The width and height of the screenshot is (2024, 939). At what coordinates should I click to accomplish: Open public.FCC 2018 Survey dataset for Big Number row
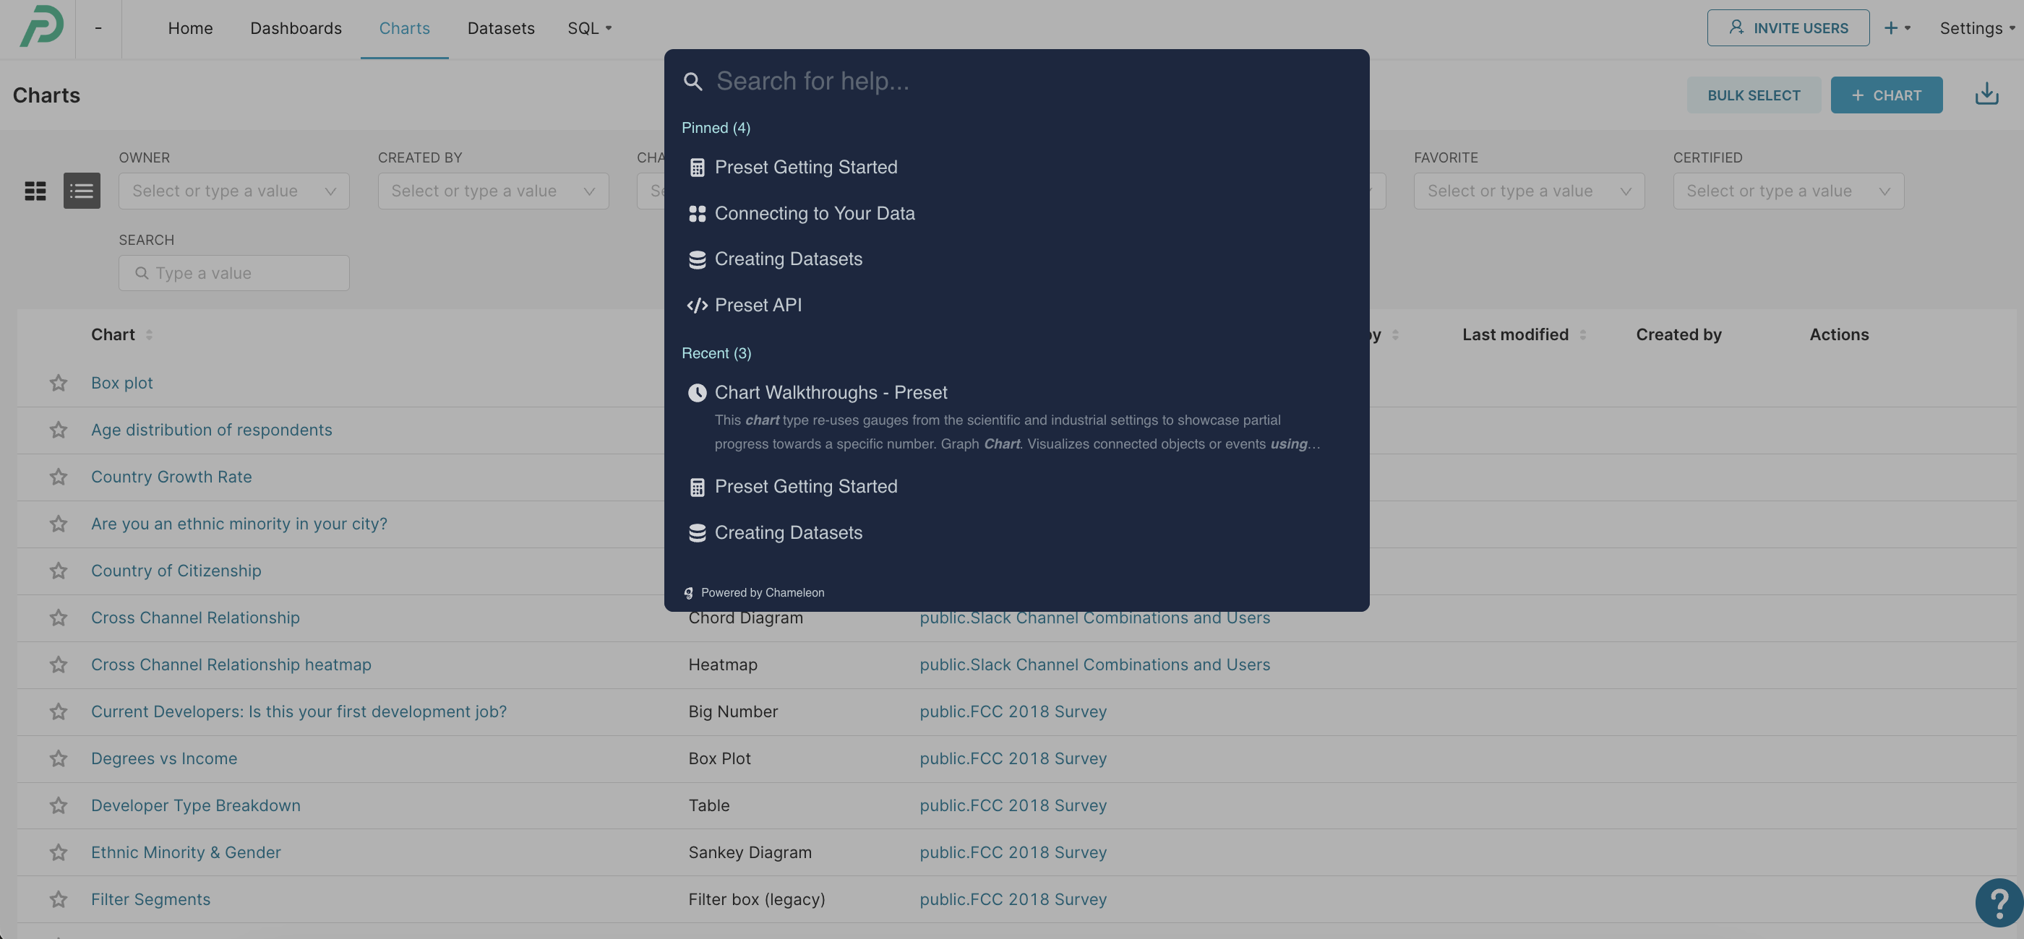[x=1013, y=712]
